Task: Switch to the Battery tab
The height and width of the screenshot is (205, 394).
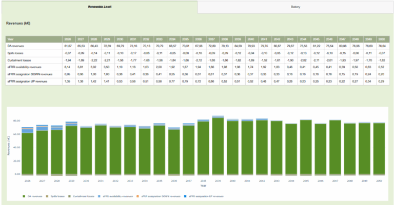Action: [x=295, y=7]
